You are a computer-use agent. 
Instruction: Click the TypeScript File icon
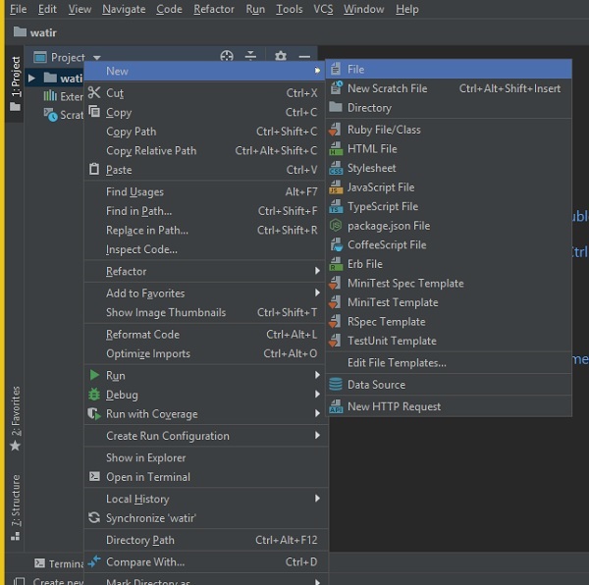pyautogui.click(x=336, y=207)
